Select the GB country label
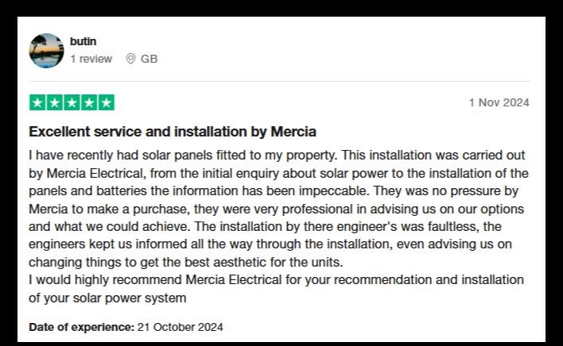 (149, 59)
